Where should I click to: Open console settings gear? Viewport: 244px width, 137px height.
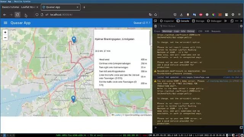click(241, 26)
